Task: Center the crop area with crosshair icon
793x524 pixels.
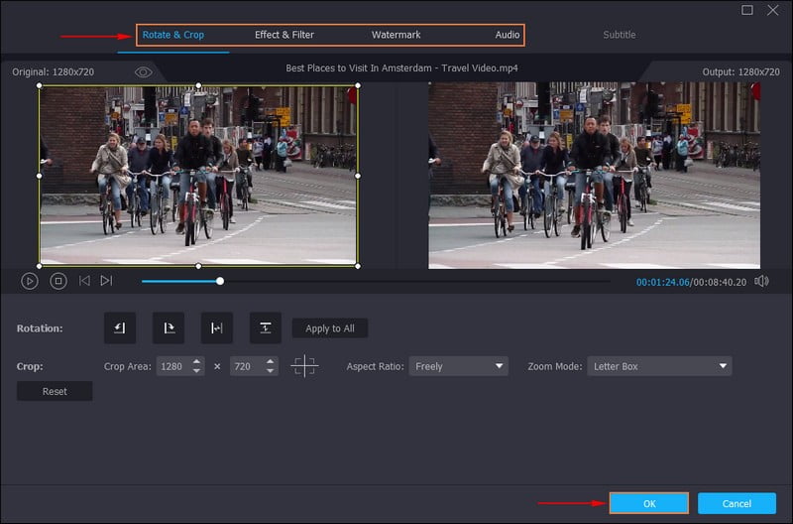Action: pos(304,366)
